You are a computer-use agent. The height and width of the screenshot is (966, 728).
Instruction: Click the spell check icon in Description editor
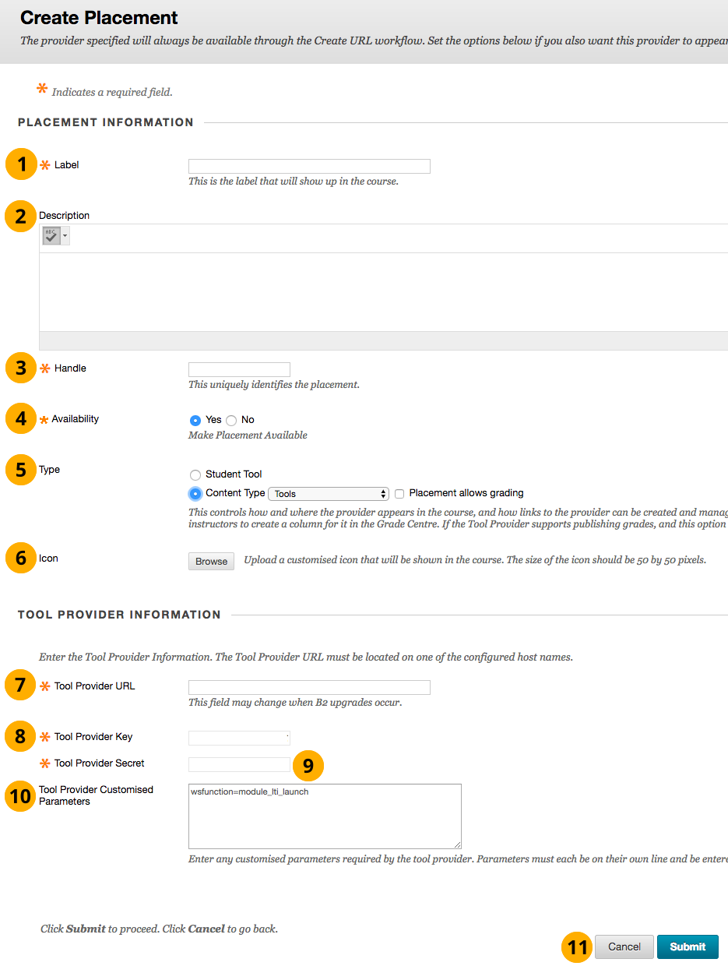click(51, 235)
